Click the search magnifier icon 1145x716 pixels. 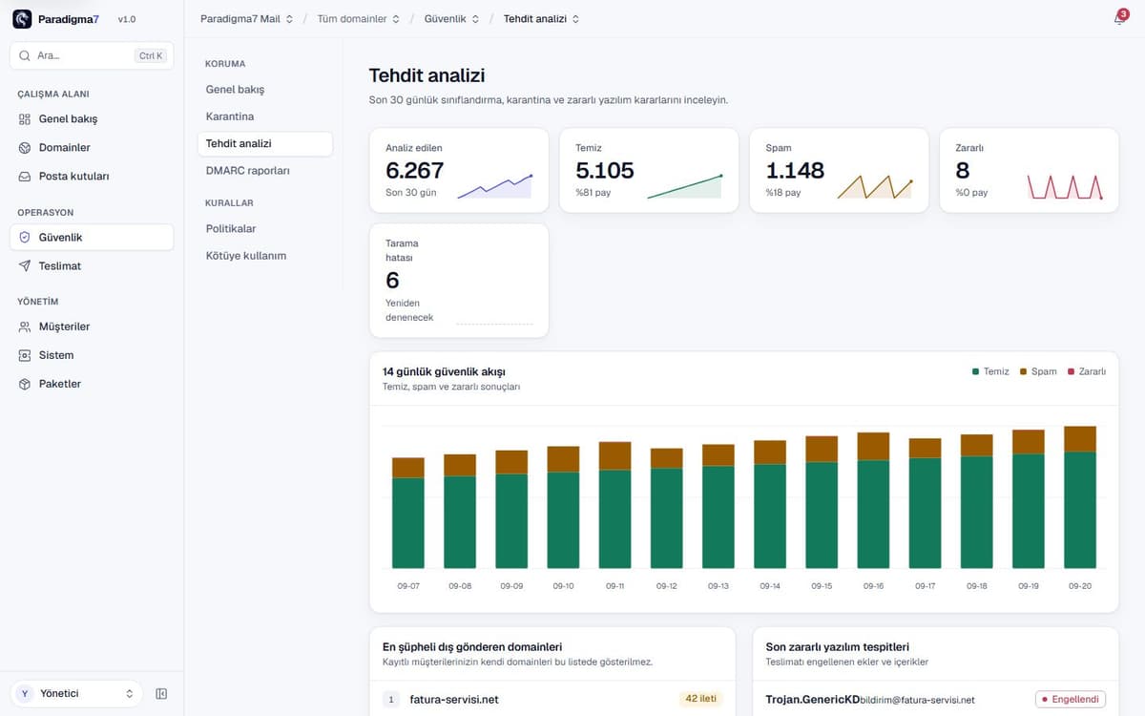25,55
